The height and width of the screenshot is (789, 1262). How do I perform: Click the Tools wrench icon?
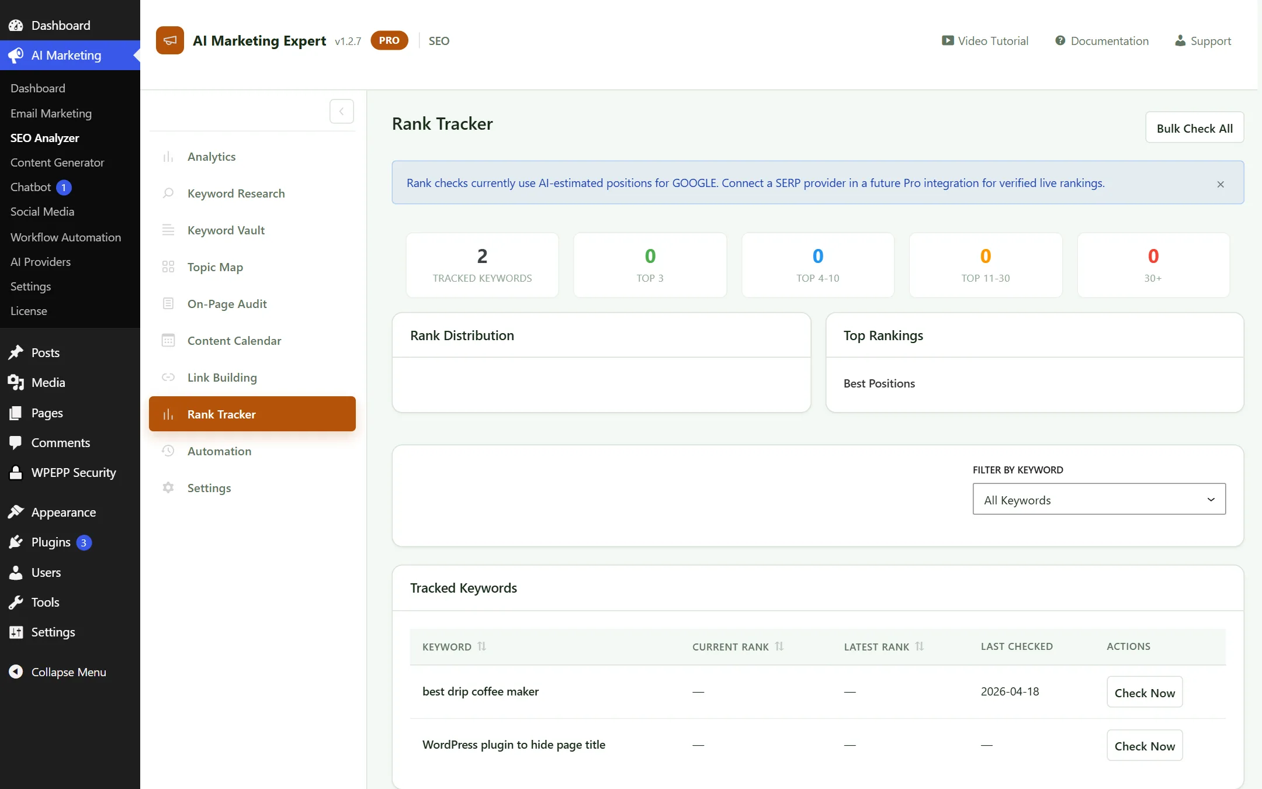coord(16,602)
